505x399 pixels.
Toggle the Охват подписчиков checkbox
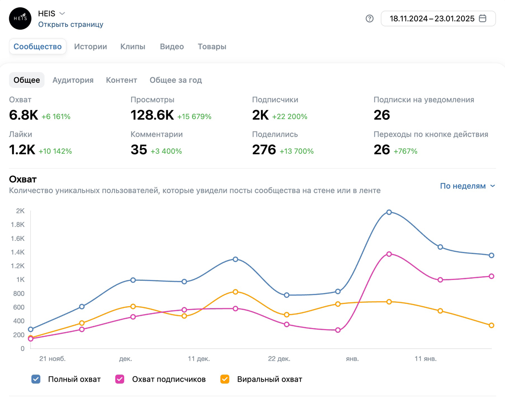120,379
